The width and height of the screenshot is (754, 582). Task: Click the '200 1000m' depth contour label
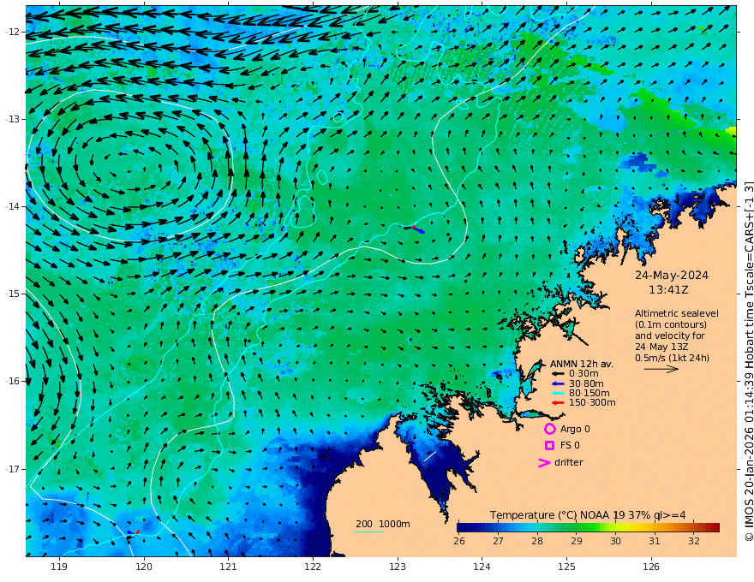(383, 524)
